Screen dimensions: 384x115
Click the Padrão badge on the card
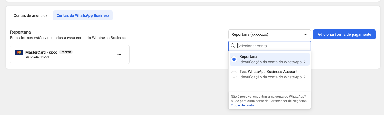click(66, 52)
